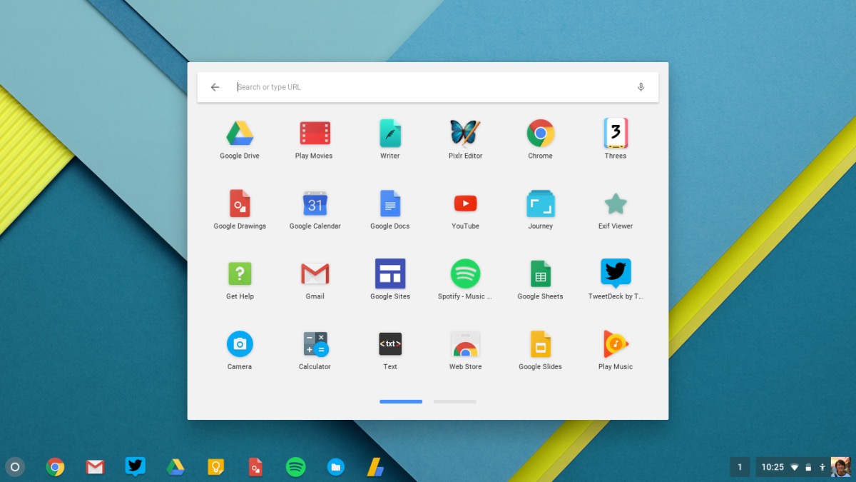Open the Camera app
The height and width of the screenshot is (482, 856).
point(239,343)
